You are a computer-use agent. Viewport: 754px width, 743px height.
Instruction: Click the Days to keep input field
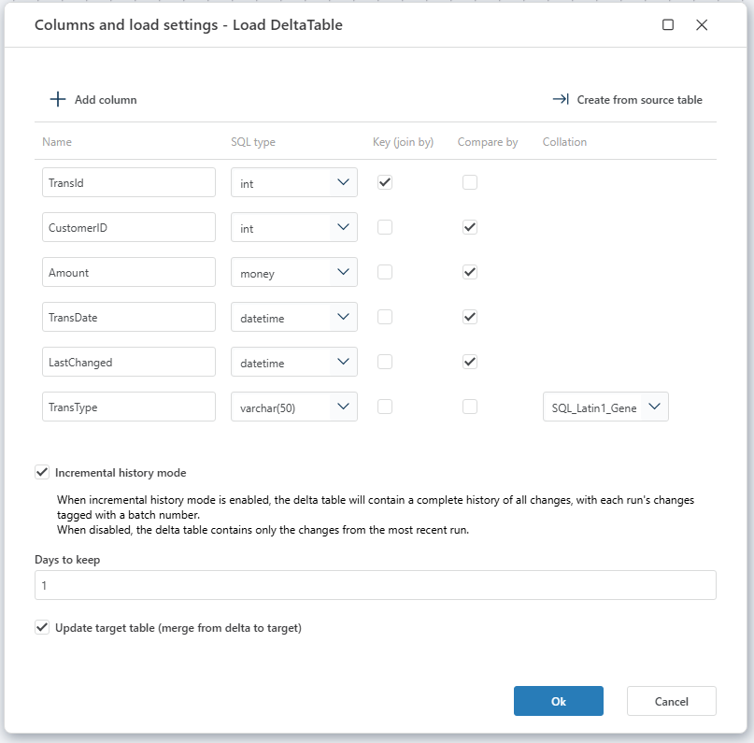tap(376, 585)
